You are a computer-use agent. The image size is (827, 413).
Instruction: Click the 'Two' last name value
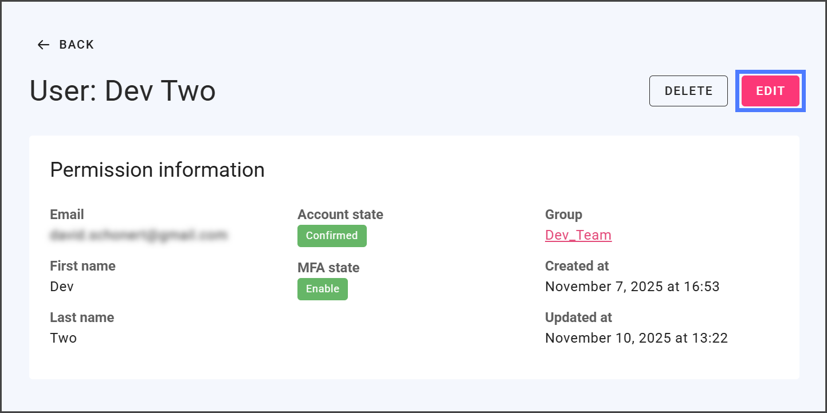point(63,338)
